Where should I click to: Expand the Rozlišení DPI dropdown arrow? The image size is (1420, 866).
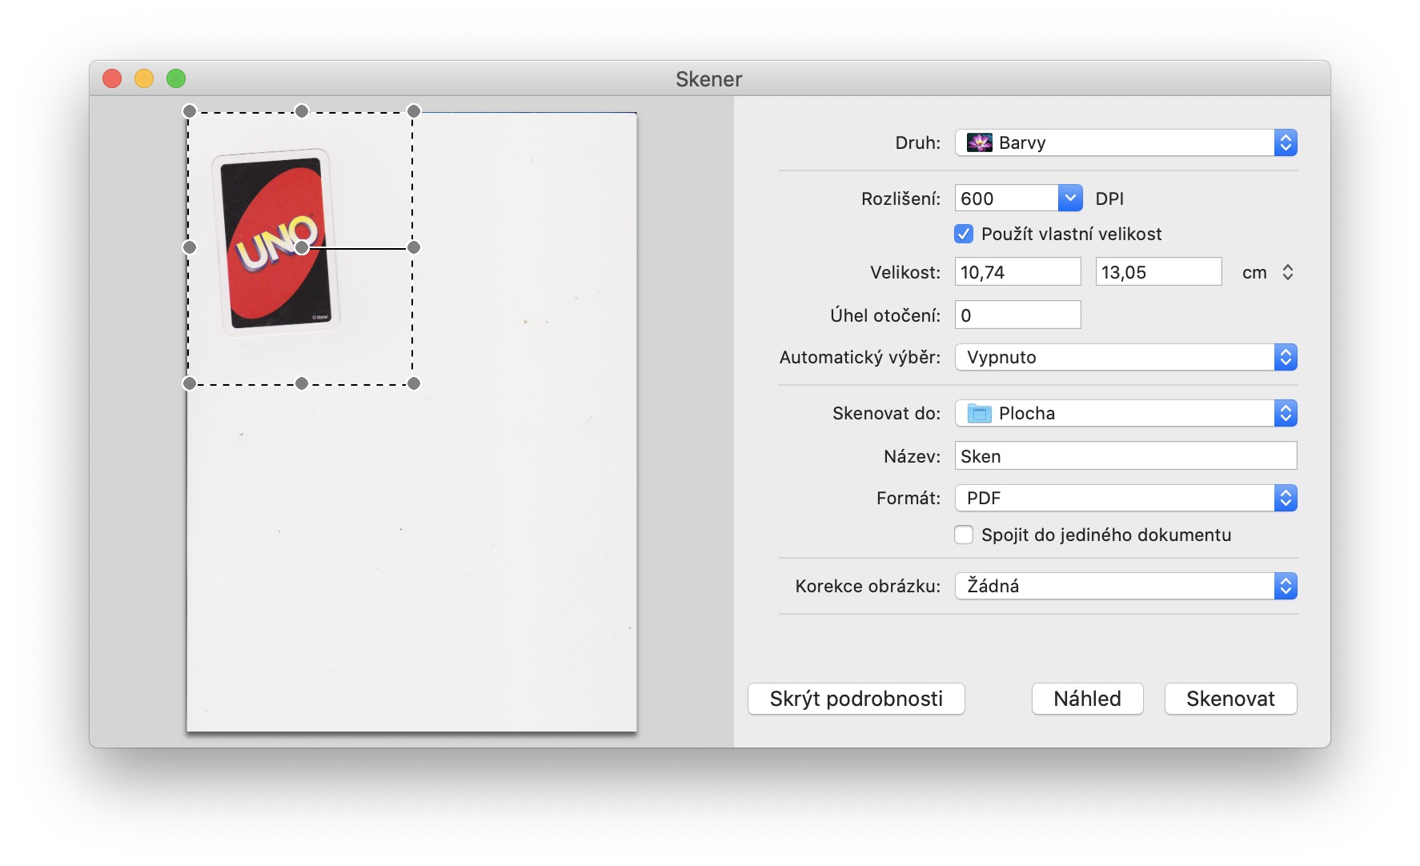point(1070,198)
